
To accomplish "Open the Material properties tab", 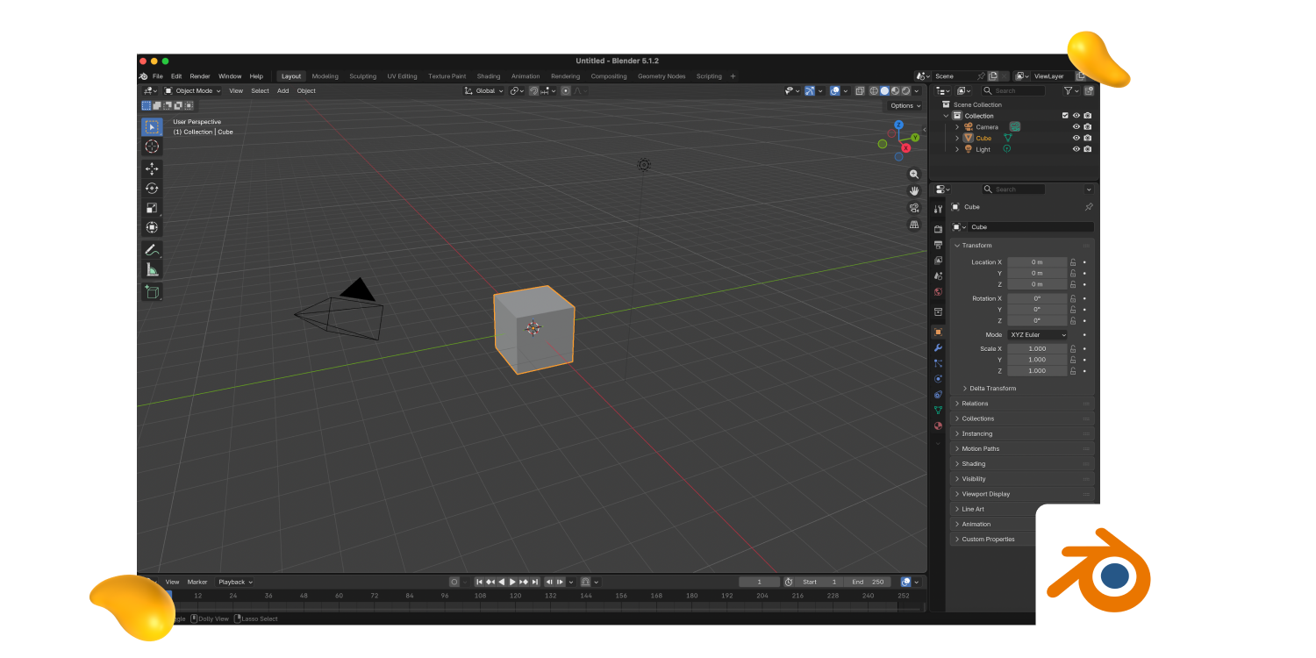I will (938, 426).
